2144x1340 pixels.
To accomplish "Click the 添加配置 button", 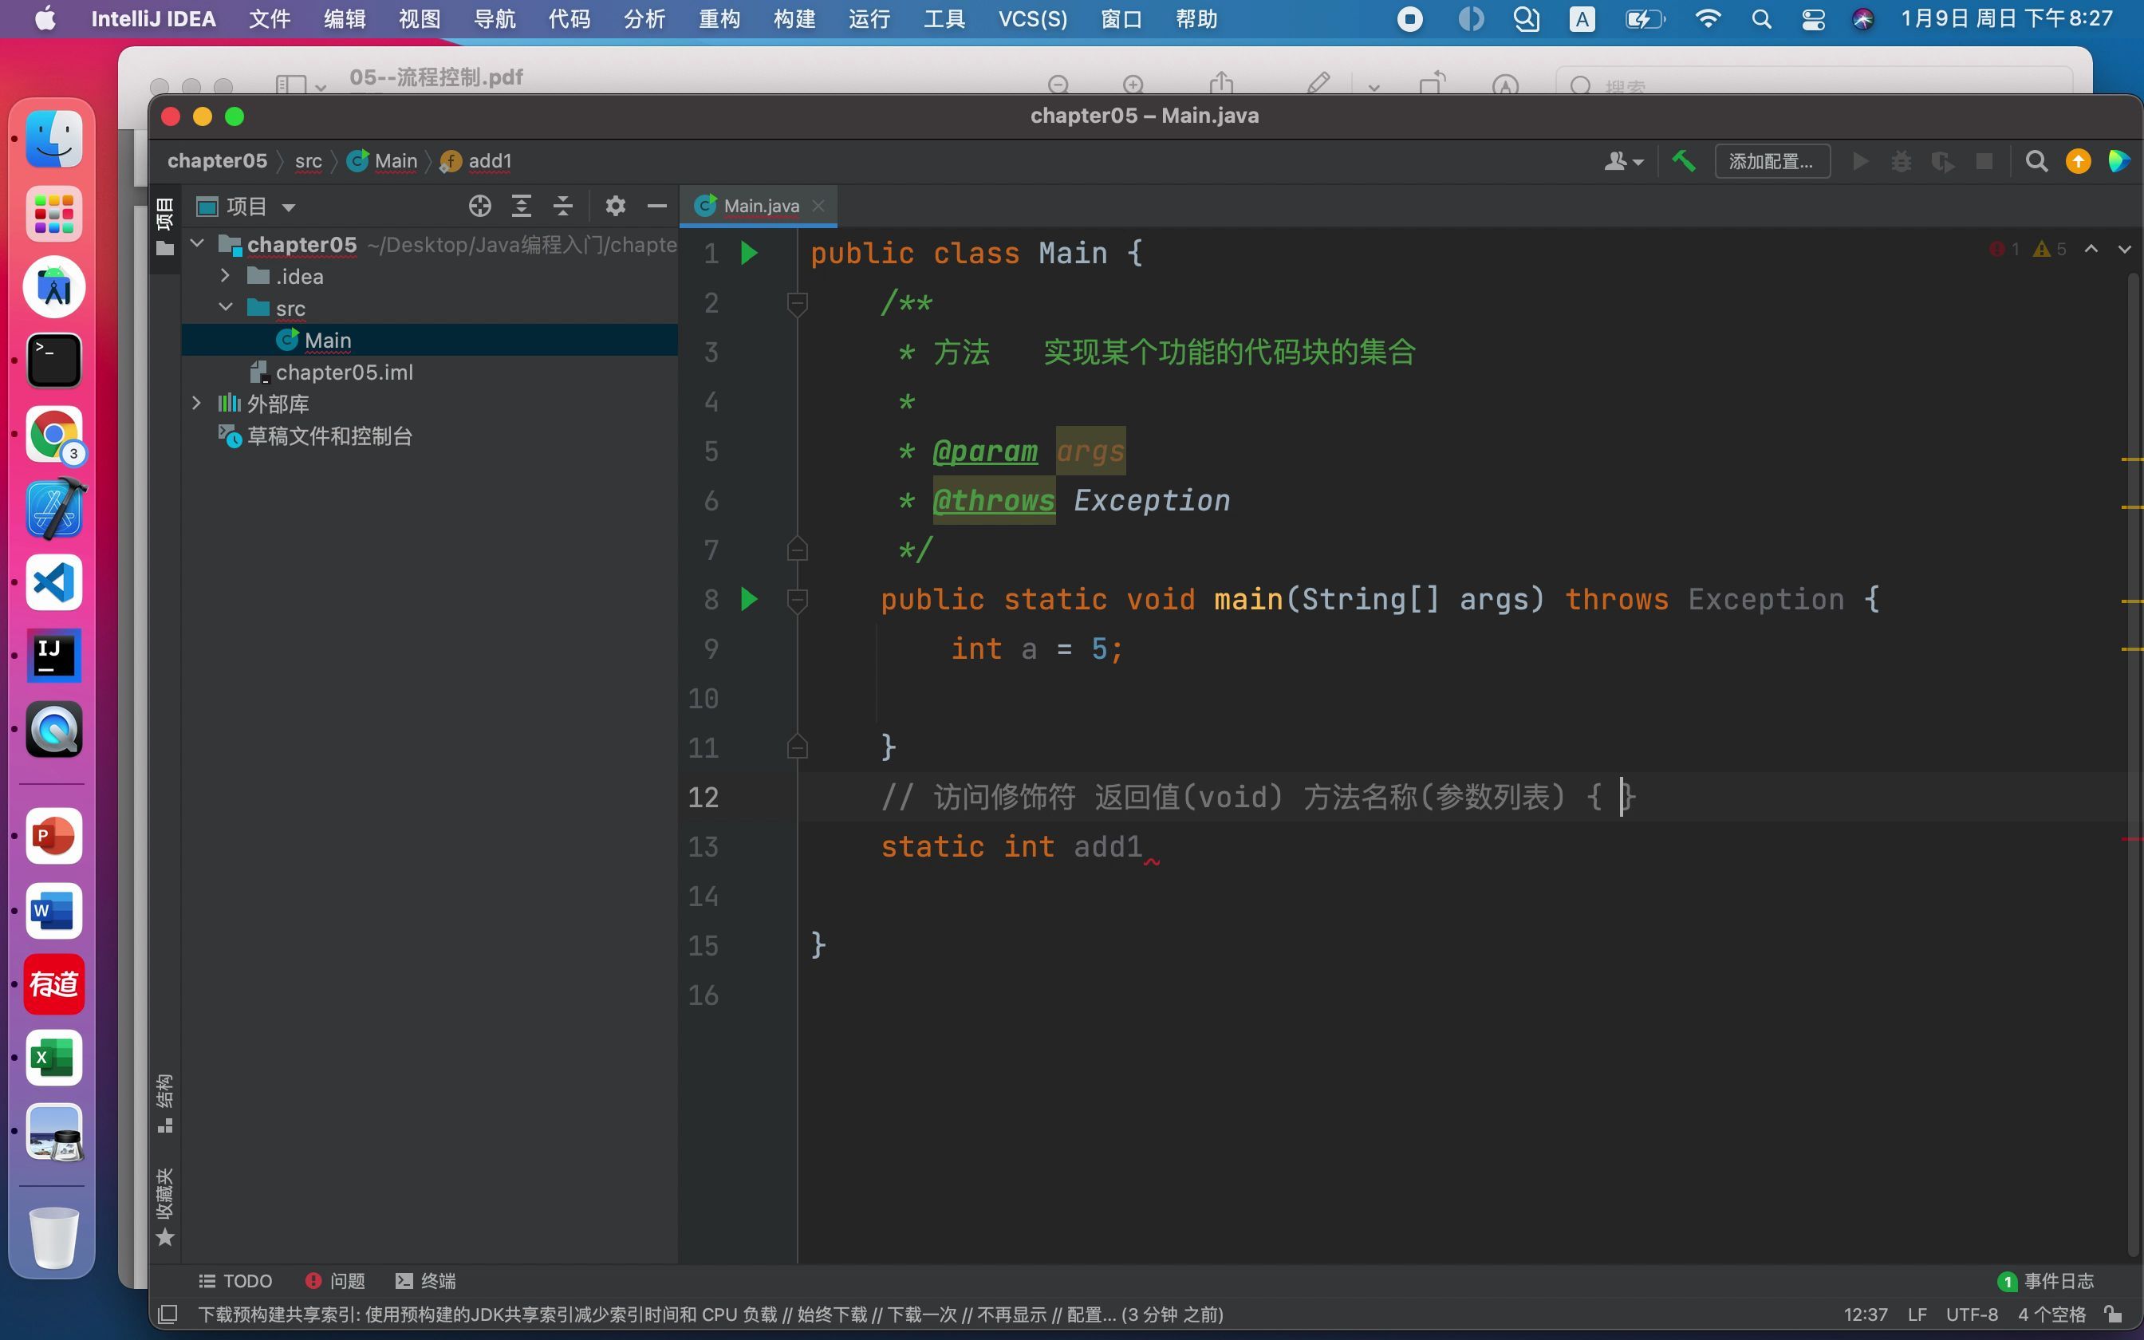I will point(1771,161).
